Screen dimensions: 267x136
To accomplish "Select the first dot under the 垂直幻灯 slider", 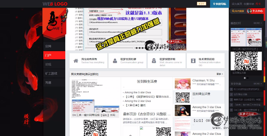I will point(245,78).
